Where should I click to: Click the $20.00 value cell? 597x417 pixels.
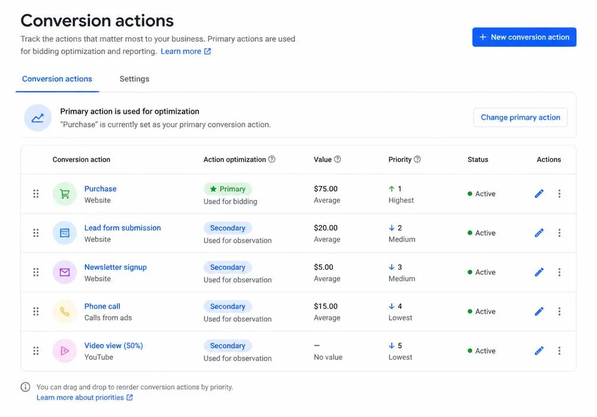(x=326, y=227)
